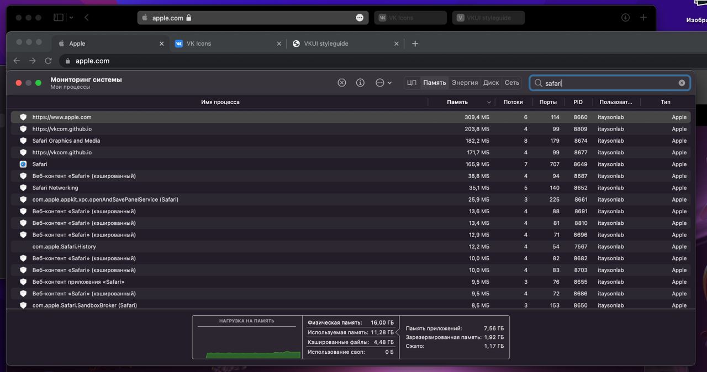Select the Safari process row name
This screenshot has height=372, width=707.
pyautogui.click(x=40, y=164)
